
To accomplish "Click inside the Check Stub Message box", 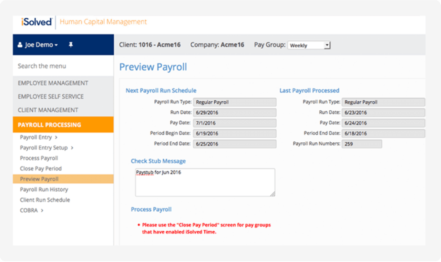I will [205, 182].
